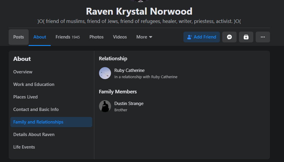284x162 pixels.
Task: Open the Ruby Catherine name link
Action: pos(129,70)
